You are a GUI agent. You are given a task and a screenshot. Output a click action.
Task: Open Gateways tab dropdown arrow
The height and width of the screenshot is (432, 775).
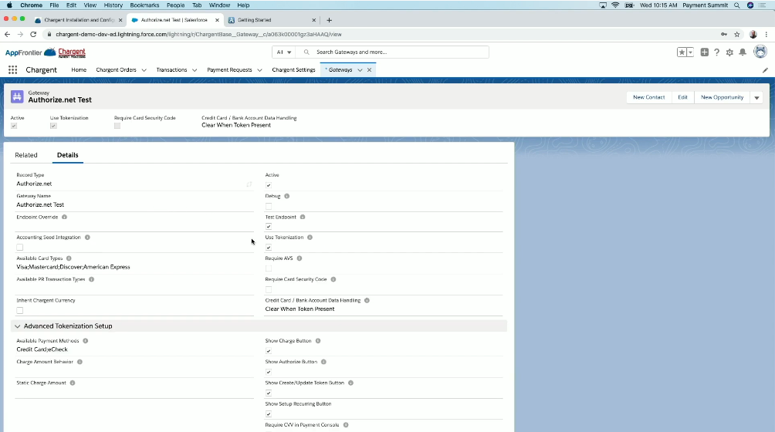pos(360,70)
